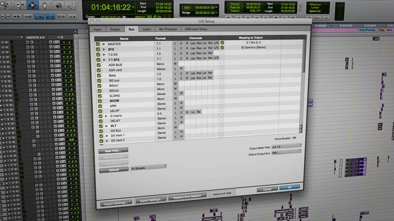Open the main counter format dropdown arrow
Image resolution: width=394 pixels, height=221 pixels.
(x=133, y=7)
